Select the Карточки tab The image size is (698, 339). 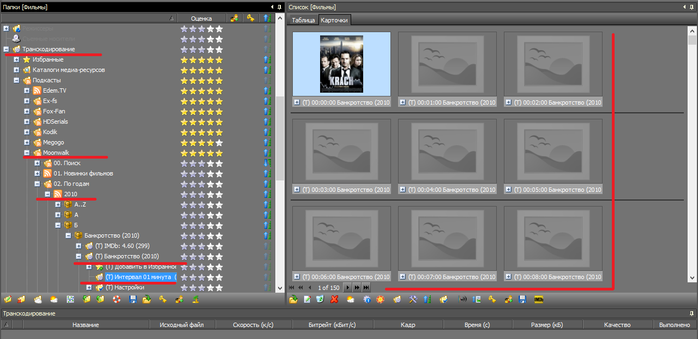[x=335, y=20]
